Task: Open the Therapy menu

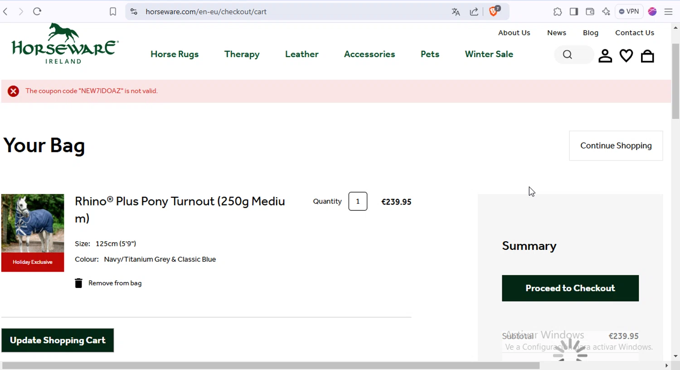Action: pyautogui.click(x=242, y=54)
